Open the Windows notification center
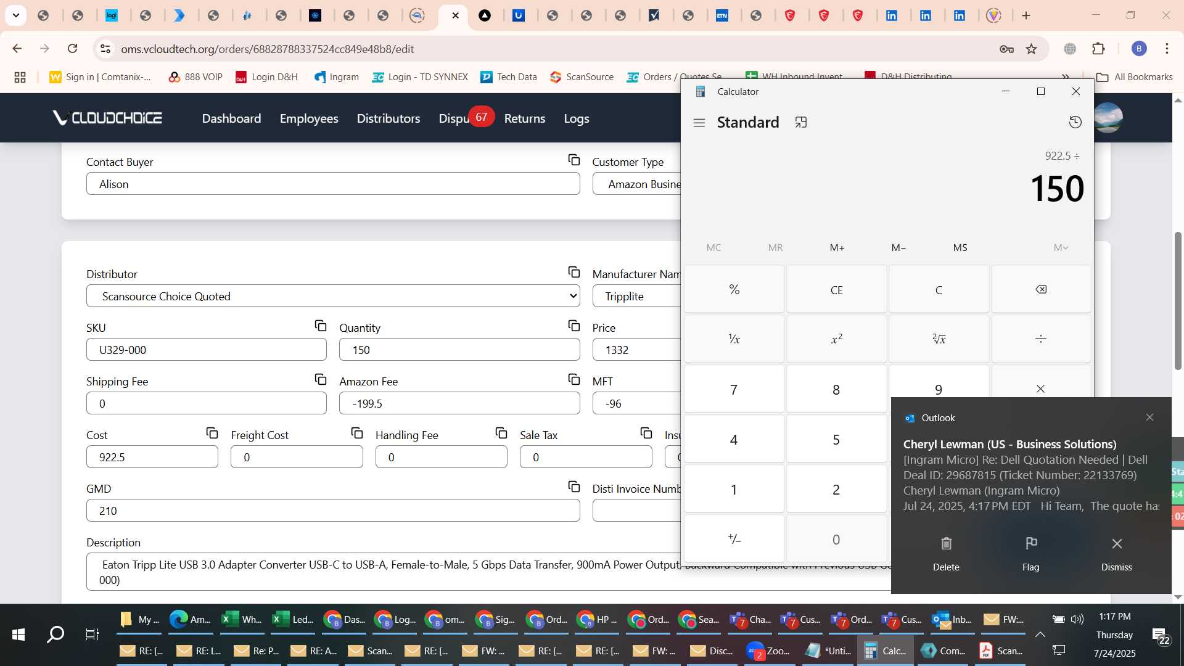This screenshot has height=666, width=1184. (x=1162, y=636)
